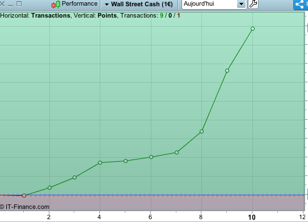Screen dimensions: 308x222
Task: Close the Performance window
Action: (2, 4)
